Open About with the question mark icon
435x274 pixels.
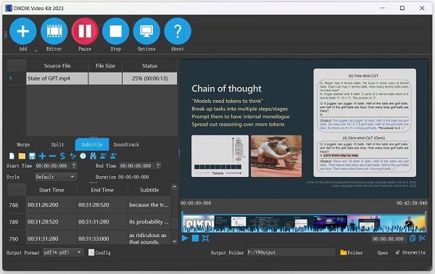178,31
